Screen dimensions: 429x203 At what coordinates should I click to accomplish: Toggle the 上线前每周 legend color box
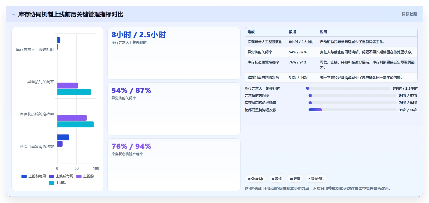(24, 176)
